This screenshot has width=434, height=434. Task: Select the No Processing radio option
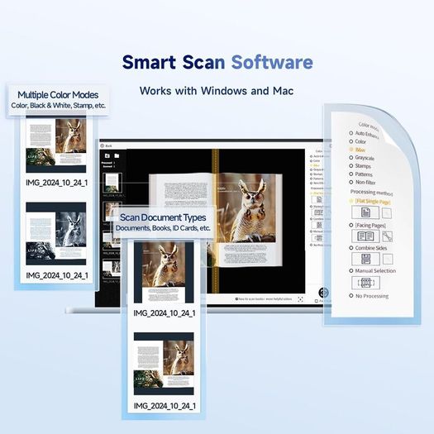pos(369,296)
